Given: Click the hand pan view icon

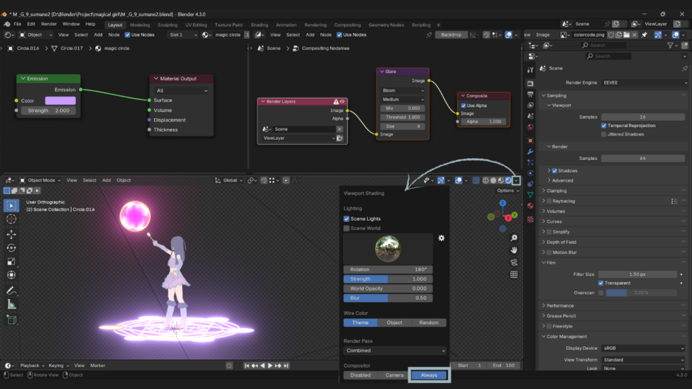Looking at the screenshot, I should [514, 250].
